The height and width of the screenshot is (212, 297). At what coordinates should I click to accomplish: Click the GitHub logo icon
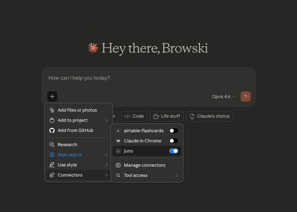[x=52, y=130]
